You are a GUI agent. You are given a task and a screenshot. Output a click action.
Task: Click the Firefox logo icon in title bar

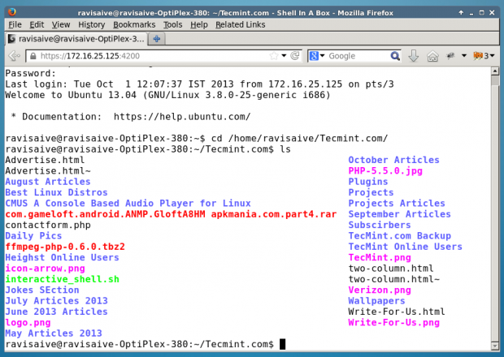12,12
